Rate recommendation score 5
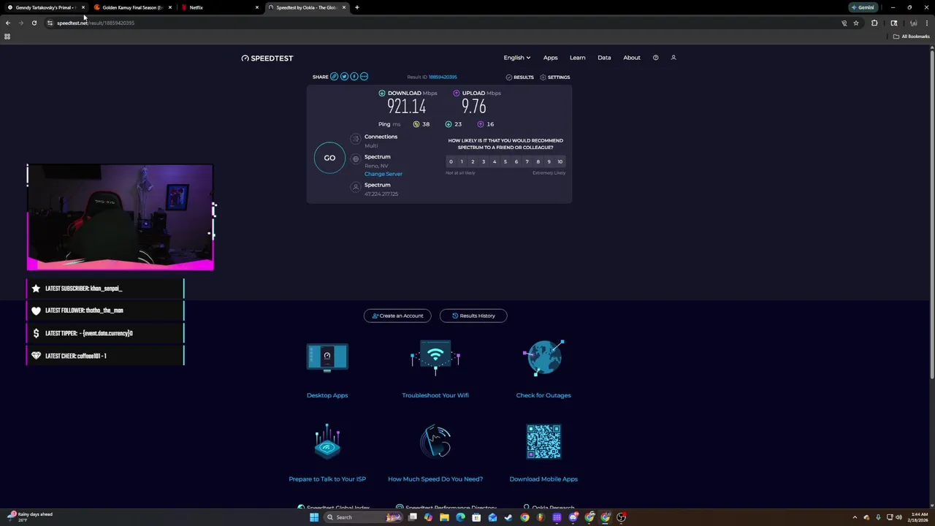935x526 pixels. click(x=505, y=161)
